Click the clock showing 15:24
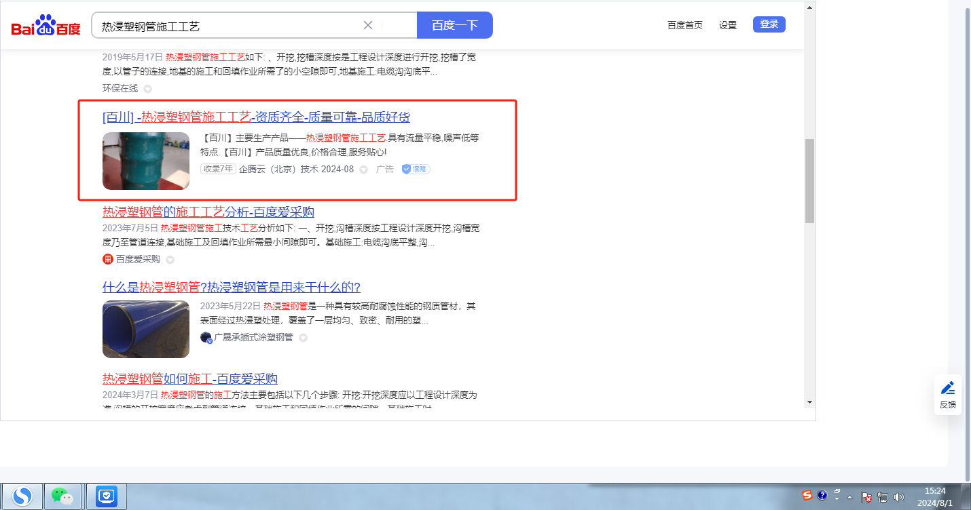Screen dimensions: 971x510 coord(936,490)
